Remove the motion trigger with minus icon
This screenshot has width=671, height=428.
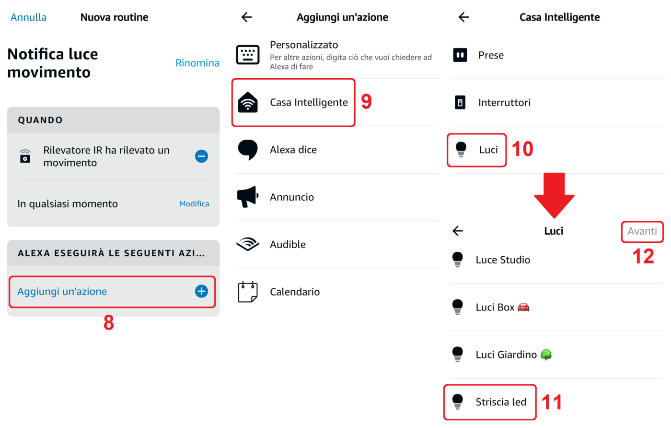[201, 156]
